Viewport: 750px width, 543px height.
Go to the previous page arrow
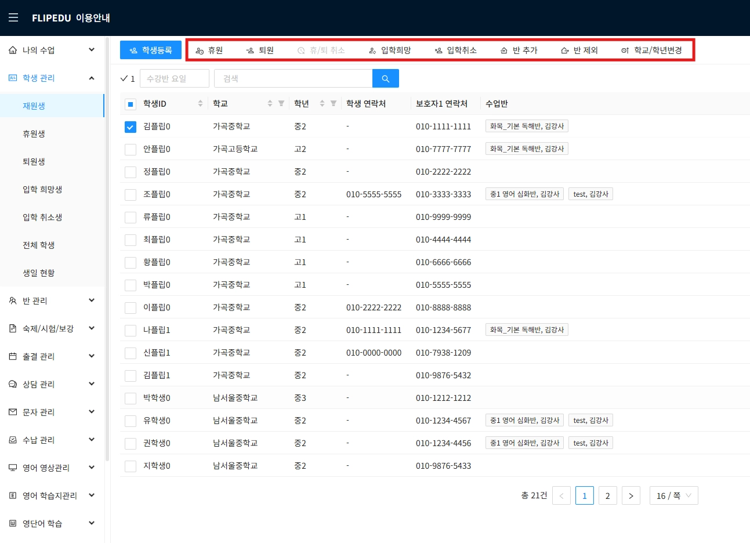pyautogui.click(x=561, y=496)
